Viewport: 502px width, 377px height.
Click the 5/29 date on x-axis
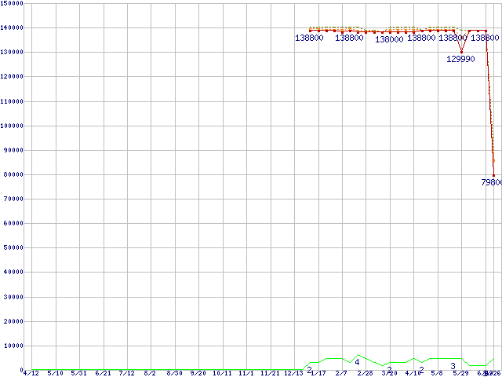tap(460, 373)
